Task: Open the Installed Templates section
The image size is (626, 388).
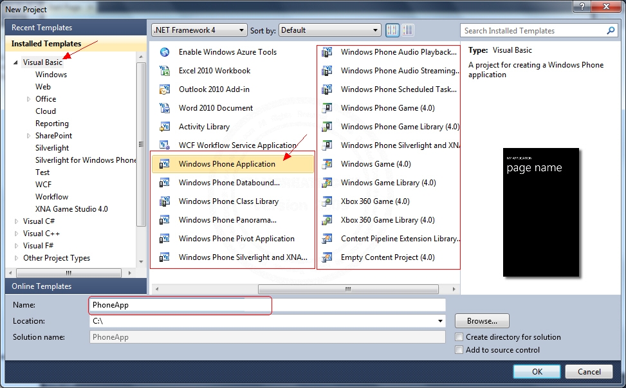Action: (x=76, y=44)
